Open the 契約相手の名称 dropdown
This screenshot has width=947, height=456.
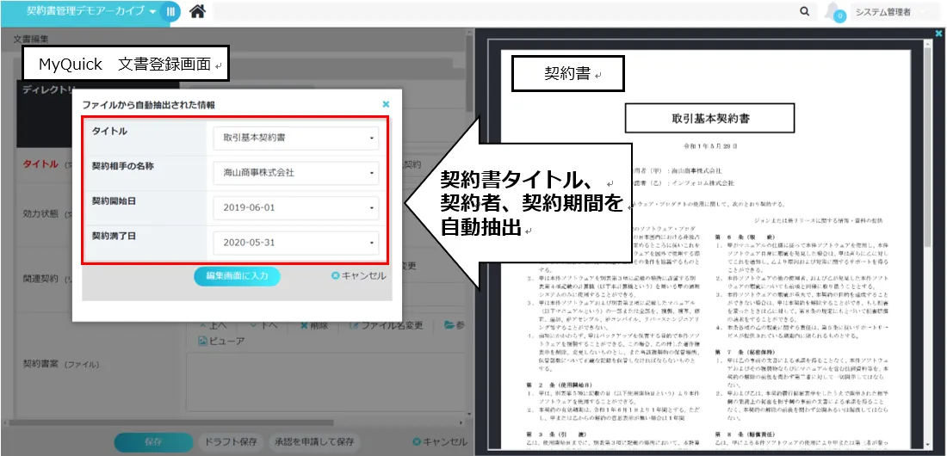coord(296,173)
